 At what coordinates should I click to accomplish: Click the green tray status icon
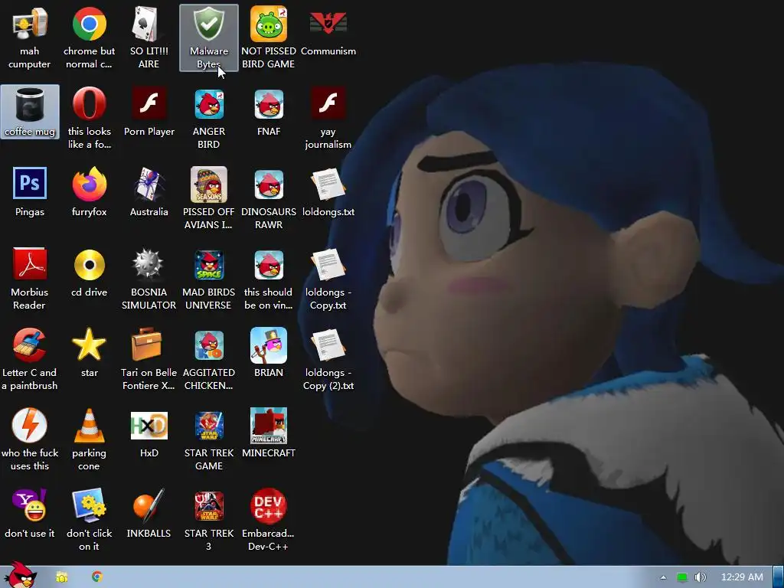tap(682, 577)
